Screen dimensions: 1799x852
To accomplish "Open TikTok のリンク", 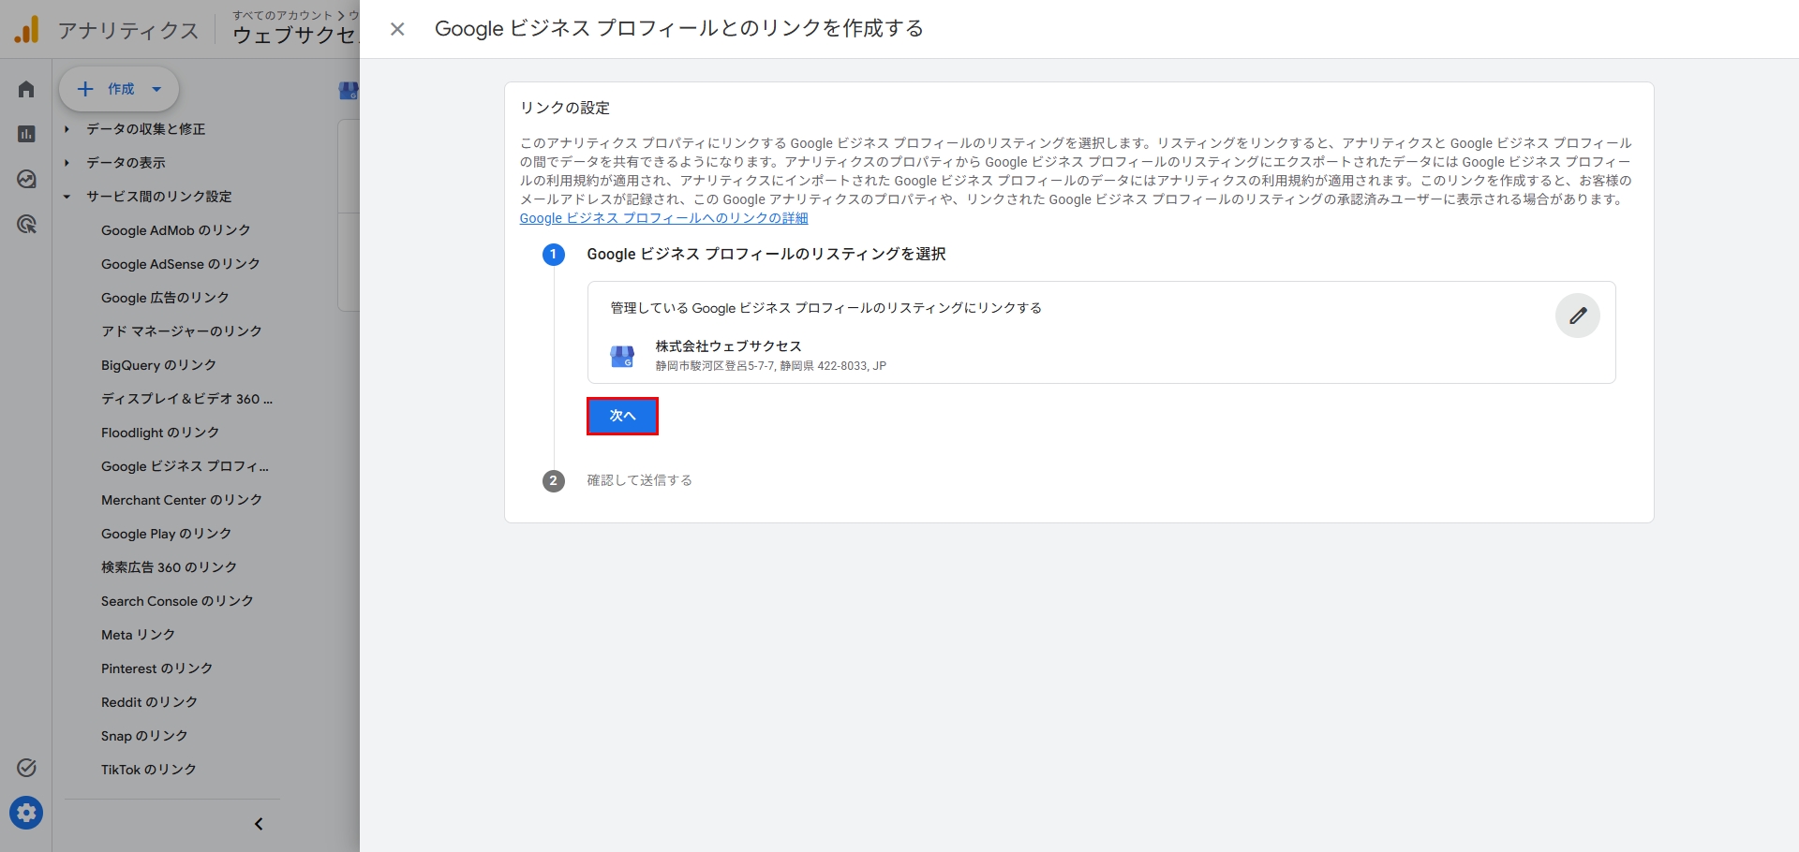I will tap(149, 770).
